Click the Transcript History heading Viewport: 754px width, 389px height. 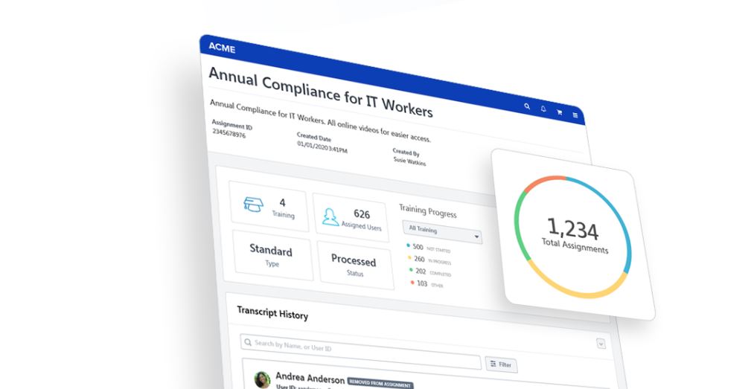(272, 312)
